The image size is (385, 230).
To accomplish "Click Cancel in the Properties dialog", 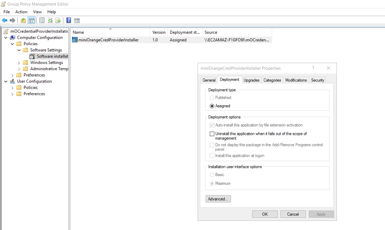I will (293, 214).
